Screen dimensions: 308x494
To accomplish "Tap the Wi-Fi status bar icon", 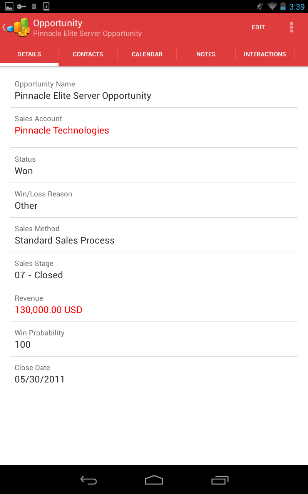I will pos(272,7).
